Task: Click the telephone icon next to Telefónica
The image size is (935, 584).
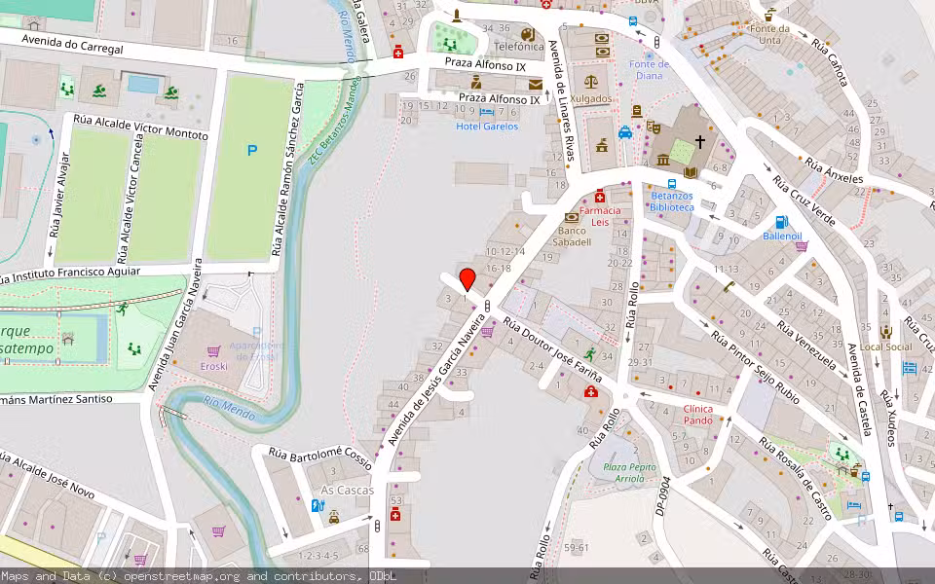Action: [527, 35]
